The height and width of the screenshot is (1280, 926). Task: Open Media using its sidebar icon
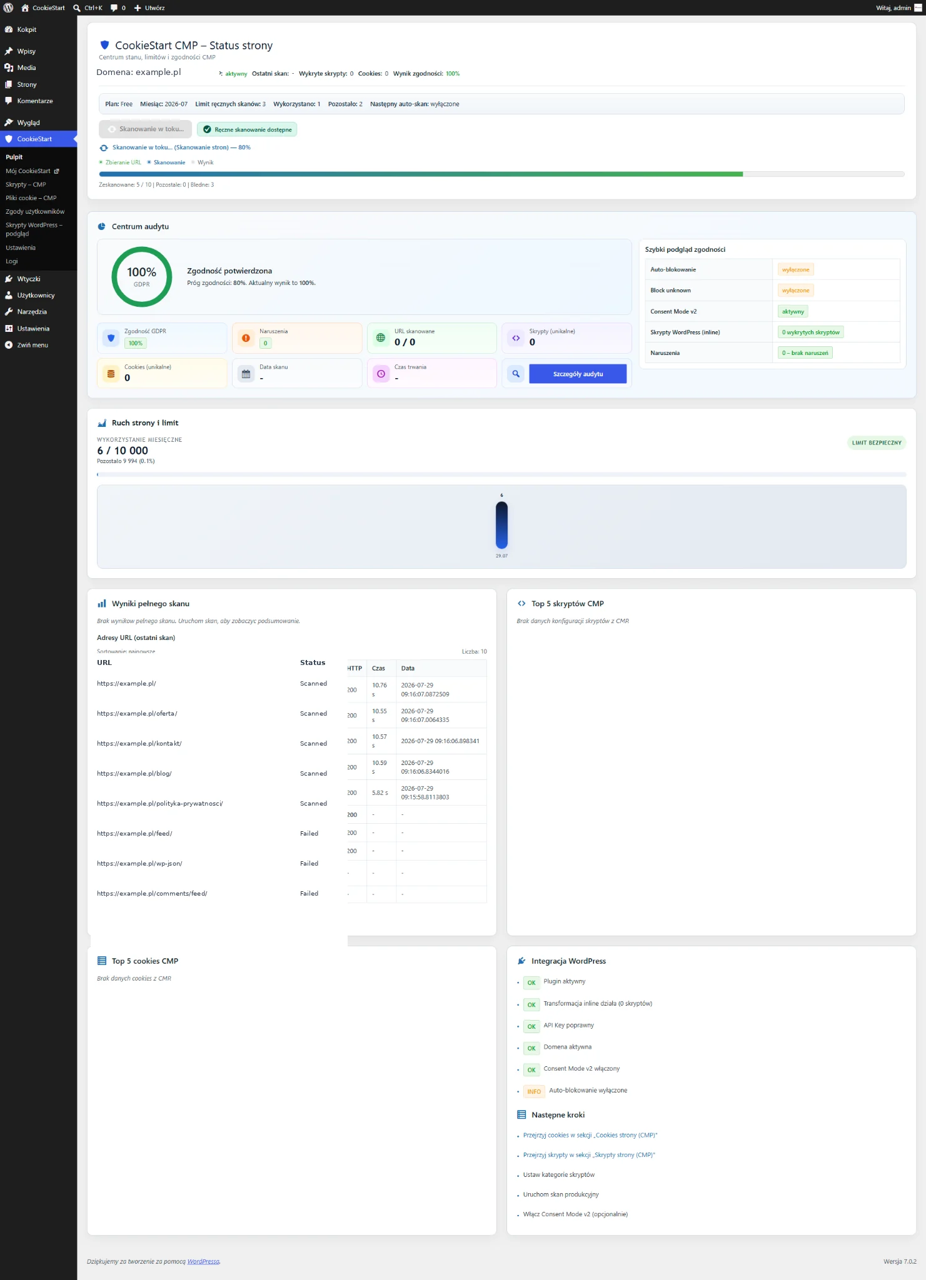pyautogui.click(x=9, y=67)
